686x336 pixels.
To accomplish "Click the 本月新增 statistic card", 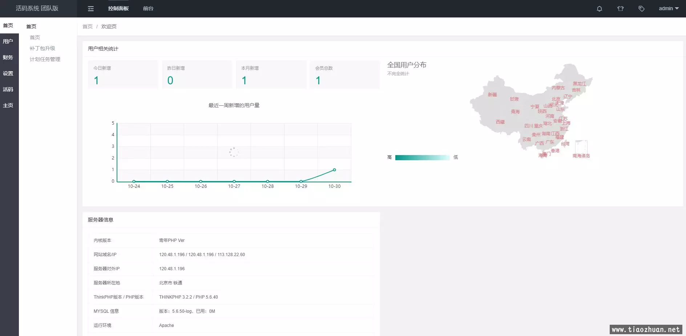I will [271, 74].
